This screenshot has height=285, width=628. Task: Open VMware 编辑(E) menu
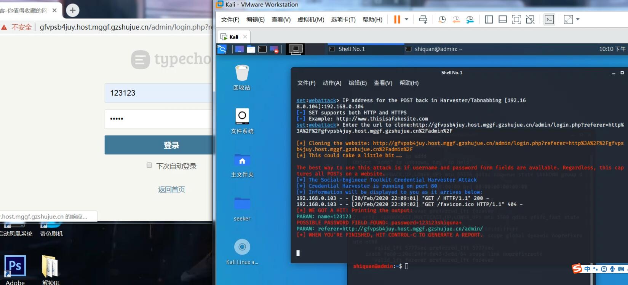point(255,19)
